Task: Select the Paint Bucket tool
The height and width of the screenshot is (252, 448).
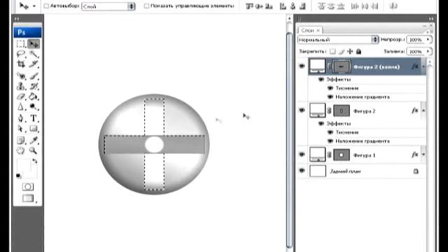Action: [x=34, y=97]
